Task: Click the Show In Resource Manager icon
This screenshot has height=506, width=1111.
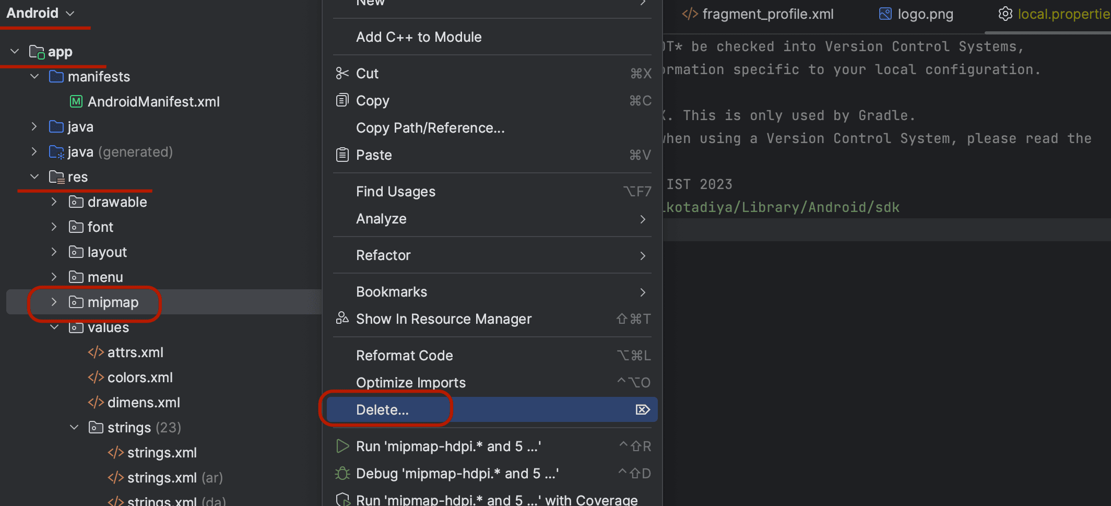Action: (x=342, y=318)
